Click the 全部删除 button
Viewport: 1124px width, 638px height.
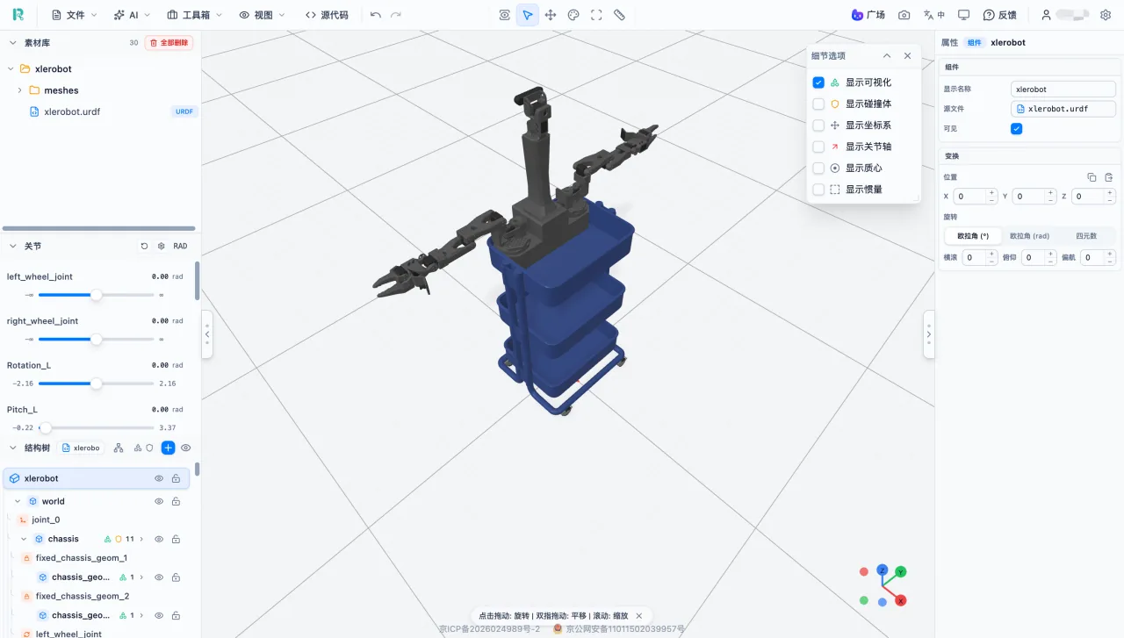pos(169,43)
